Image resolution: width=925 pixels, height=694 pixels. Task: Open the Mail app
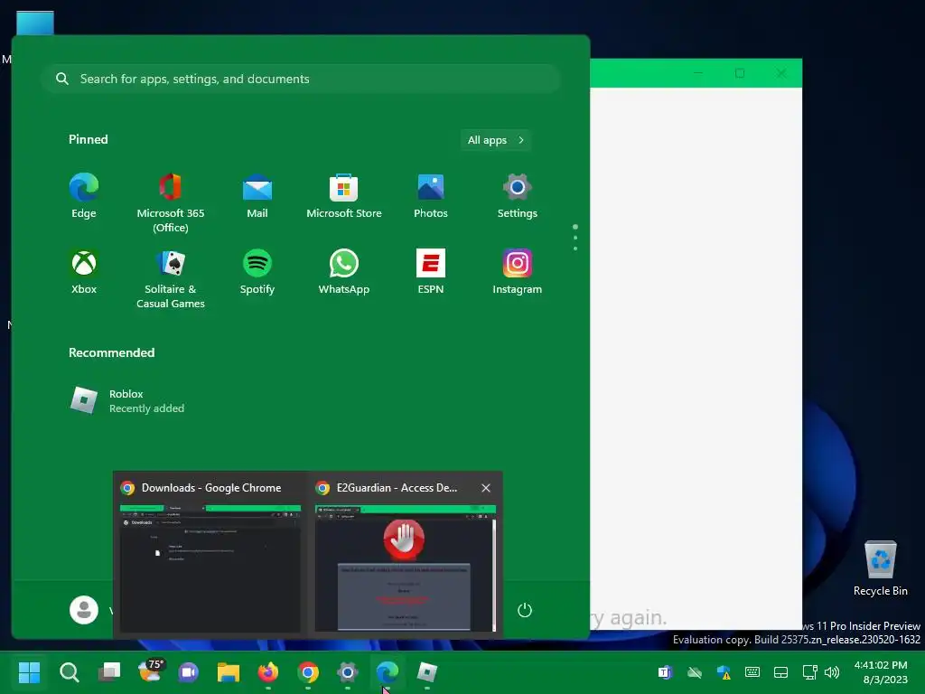click(x=257, y=196)
